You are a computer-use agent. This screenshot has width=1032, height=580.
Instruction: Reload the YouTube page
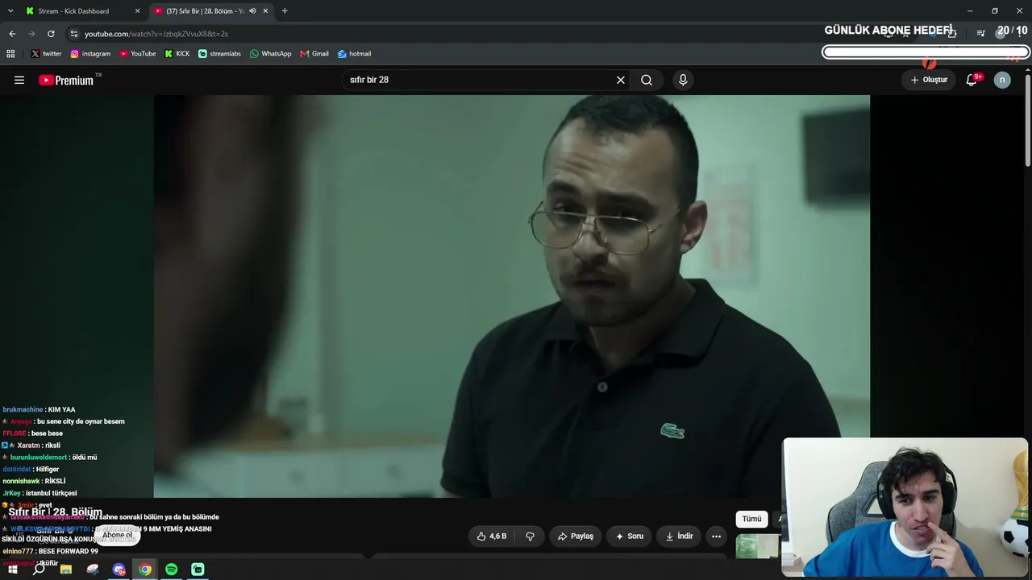point(51,34)
